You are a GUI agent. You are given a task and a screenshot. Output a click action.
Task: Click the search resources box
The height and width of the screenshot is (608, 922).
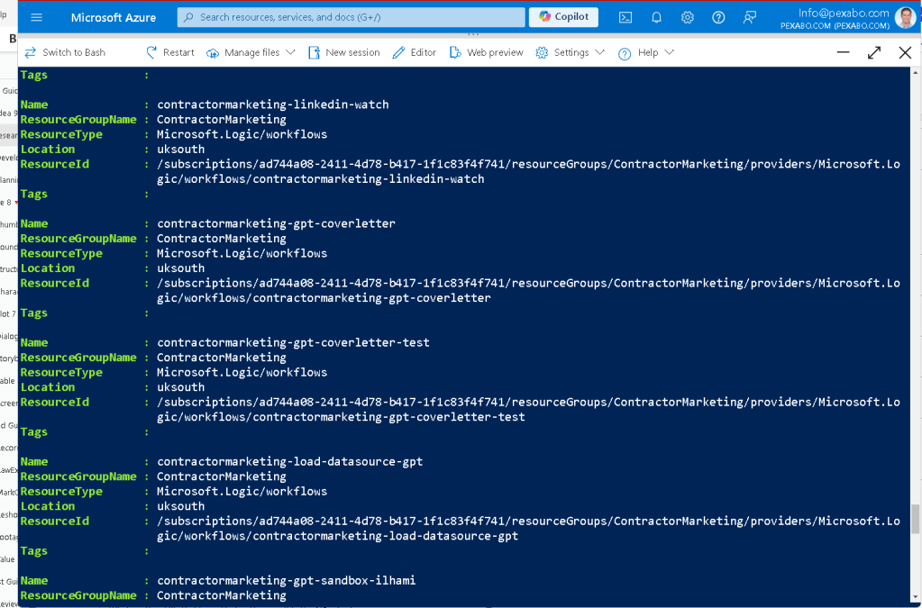tap(351, 17)
